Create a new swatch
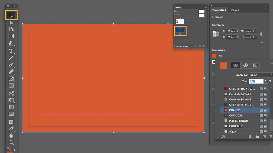The image size is (273, 153). (264, 137)
